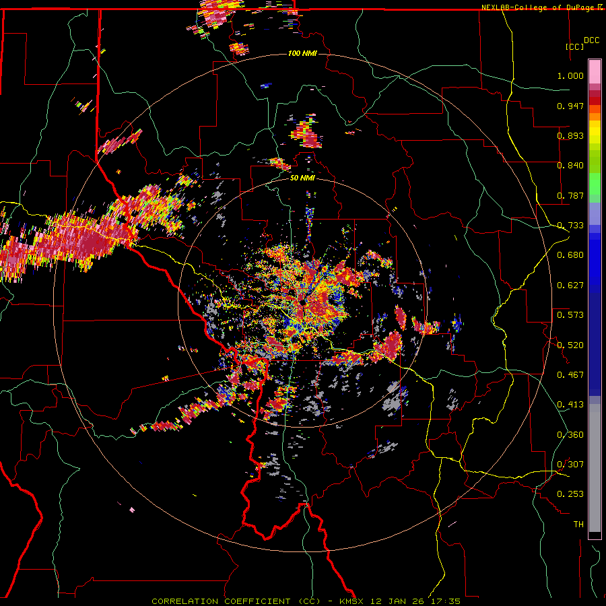The width and height of the screenshot is (606, 606).
Task: Click the 0.573 legend value
Action: 570,315
